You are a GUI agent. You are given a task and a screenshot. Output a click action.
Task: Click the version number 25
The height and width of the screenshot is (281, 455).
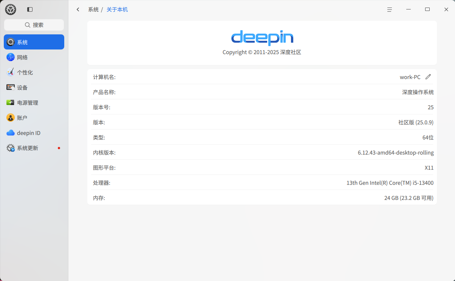coord(431,107)
